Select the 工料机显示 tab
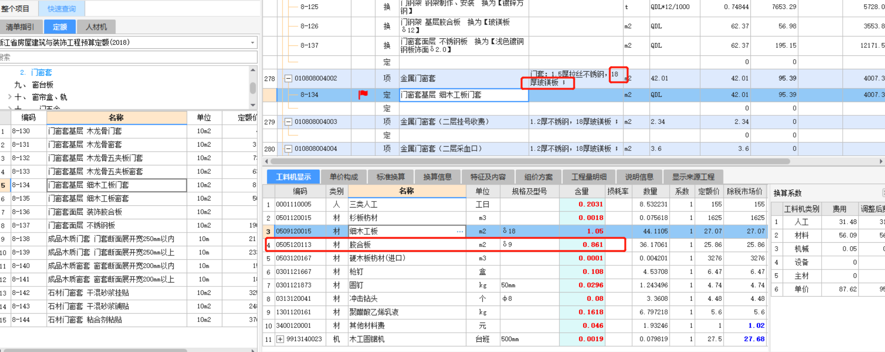 (x=293, y=177)
